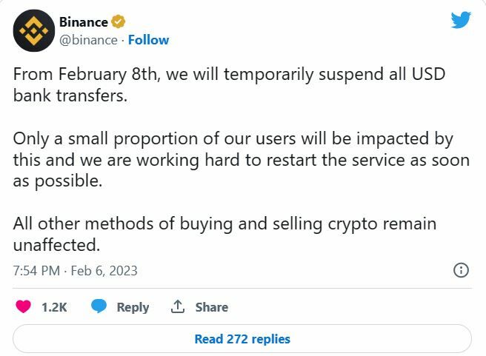This screenshot has width=486, height=356.
Task: Click the Binance logo avatar
Action: point(31,30)
